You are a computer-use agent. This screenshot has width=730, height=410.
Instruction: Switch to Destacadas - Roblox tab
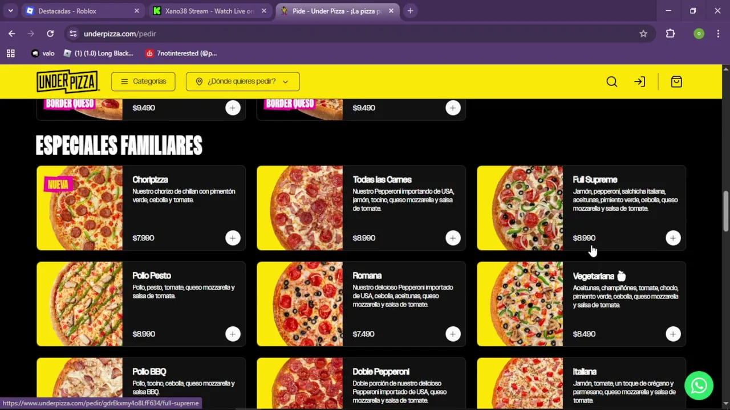pos(83,11)
